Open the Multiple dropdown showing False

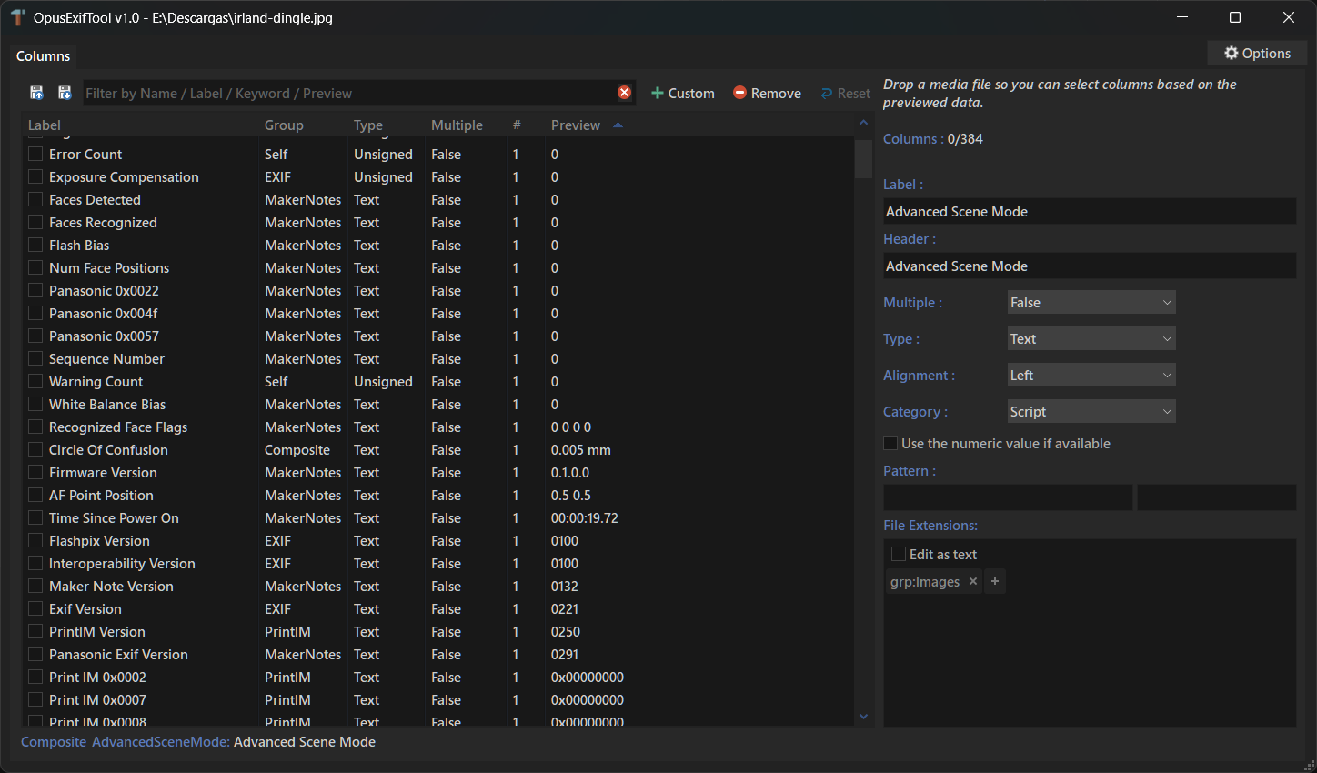(1091, 303)
